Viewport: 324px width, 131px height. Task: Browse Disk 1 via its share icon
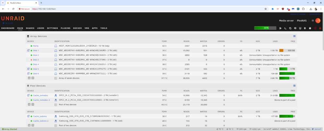click(28, 51)
